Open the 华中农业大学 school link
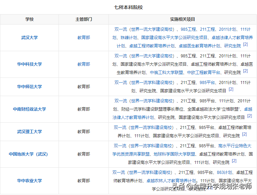This screenshot has width=257, height=195. tap(30, 181)
